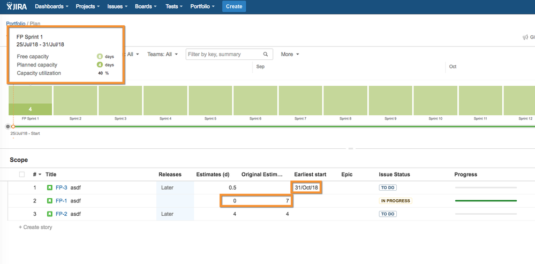Image resolution: width=535 pixels, height=264 pixels.
Task: Open the # column sort dropdown
Action: pyautogui.click(x=37, y=174)
